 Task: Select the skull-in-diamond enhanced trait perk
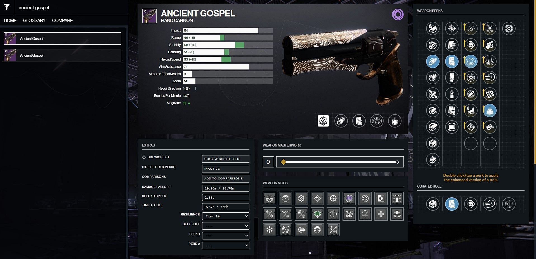(x=471, y=45)
